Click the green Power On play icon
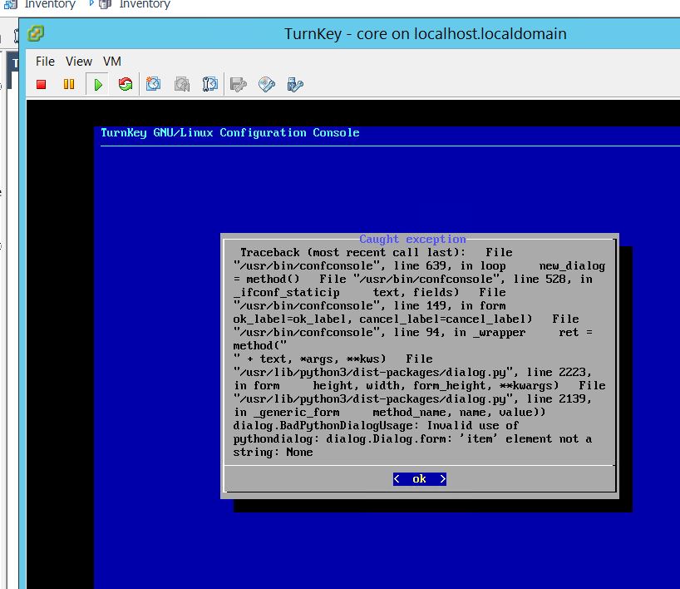680x589 pixels. (x=98, y=84)
